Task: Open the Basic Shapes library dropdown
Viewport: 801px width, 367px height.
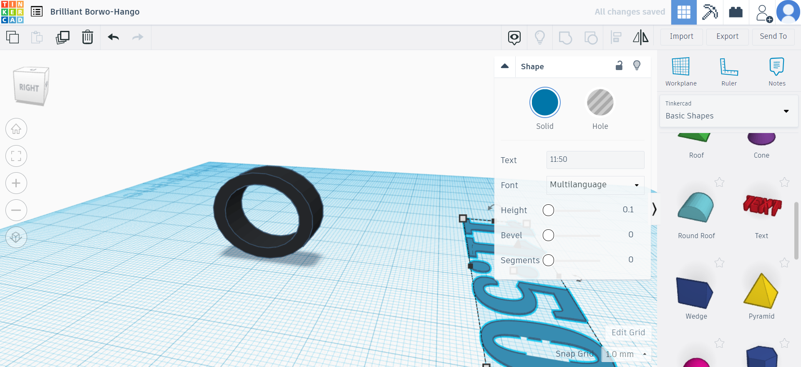Action: pyautogui.click(x=729, y=111)
